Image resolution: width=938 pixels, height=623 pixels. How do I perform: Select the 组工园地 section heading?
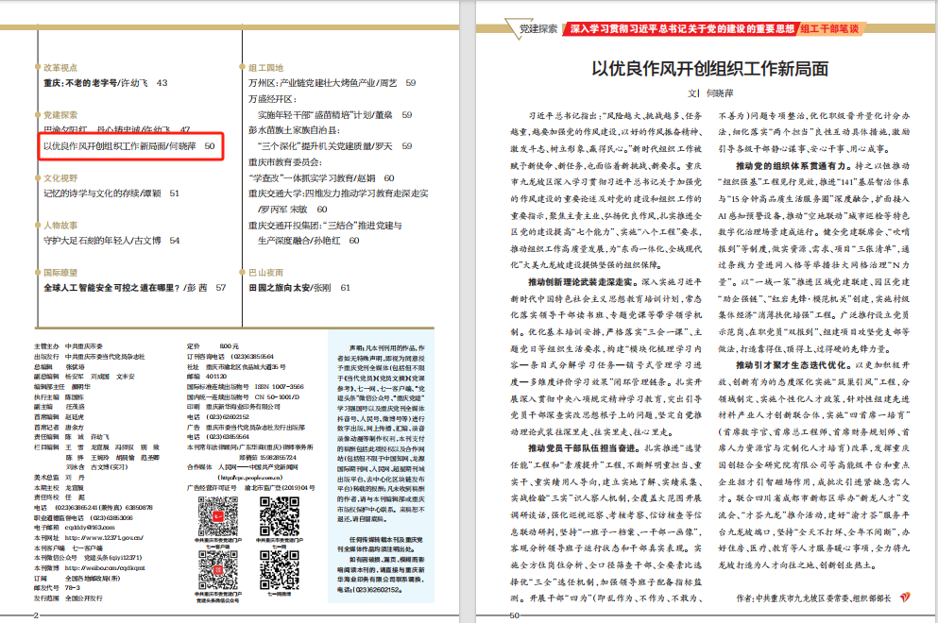click(266, 68)
